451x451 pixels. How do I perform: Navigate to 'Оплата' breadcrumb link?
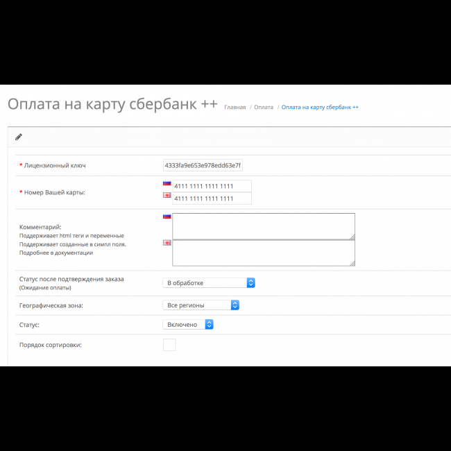tap(264, 108)
